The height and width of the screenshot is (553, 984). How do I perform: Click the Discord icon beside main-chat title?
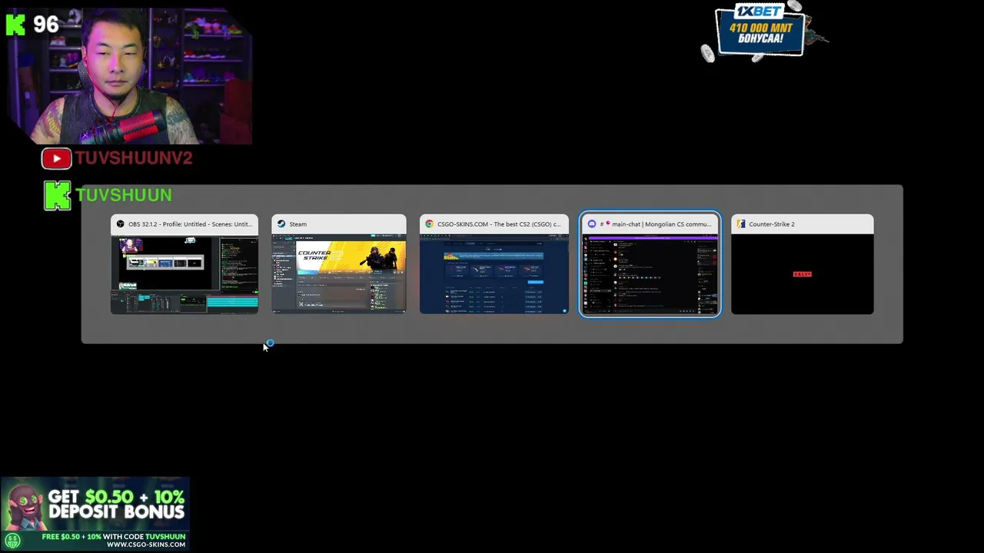[591, 224]
